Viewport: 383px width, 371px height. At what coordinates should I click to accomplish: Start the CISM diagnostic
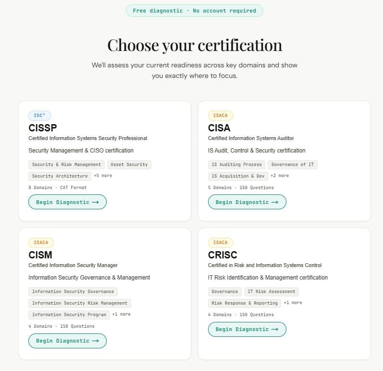click(x=67, y=341)
